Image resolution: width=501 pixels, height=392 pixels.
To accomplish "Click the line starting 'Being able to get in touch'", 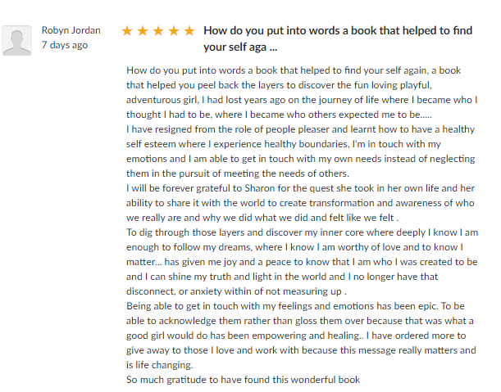I will click(x=300, y=306).
